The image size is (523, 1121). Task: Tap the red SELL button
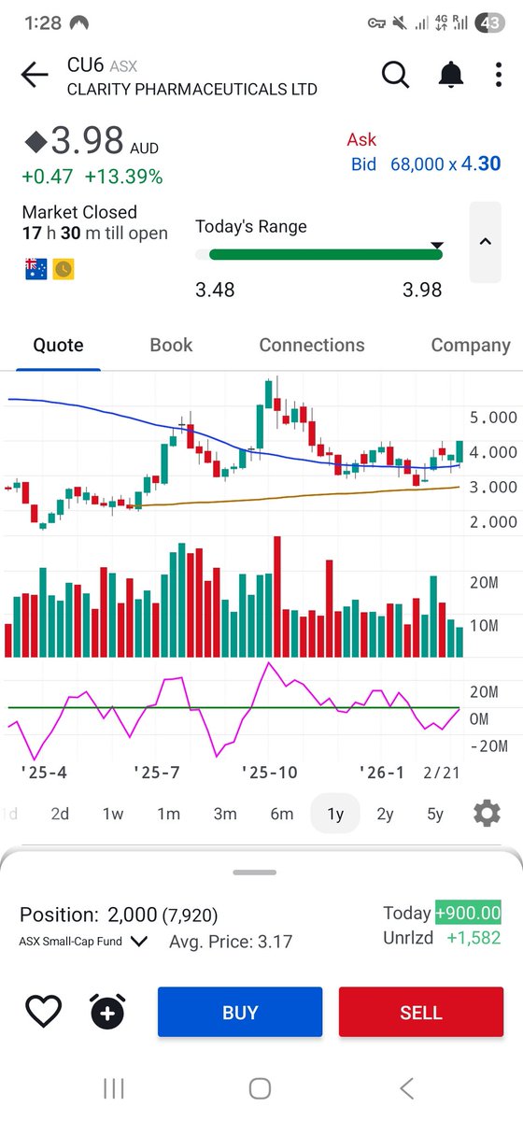pyautogui.click(x=421, y=1012)
